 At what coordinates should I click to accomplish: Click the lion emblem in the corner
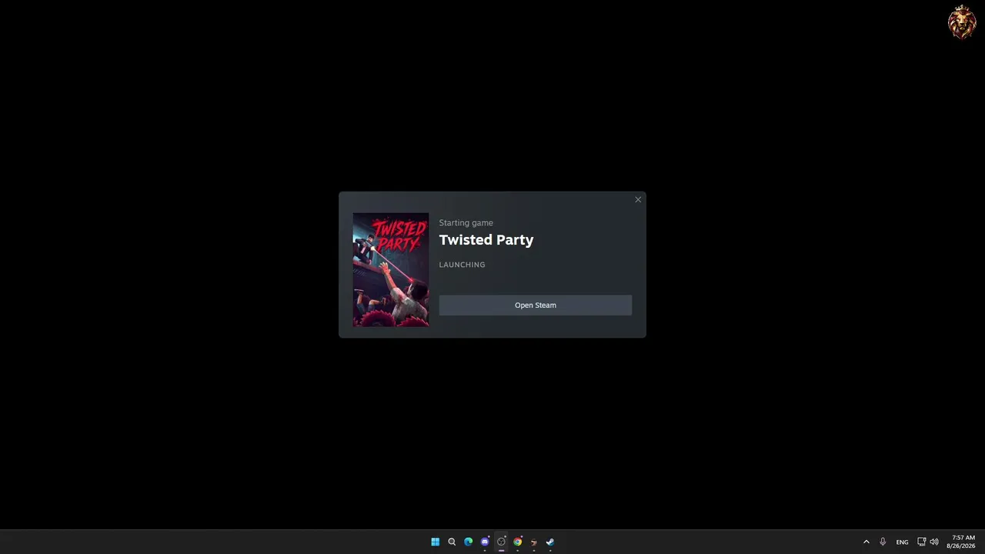(x=962, y=22)
